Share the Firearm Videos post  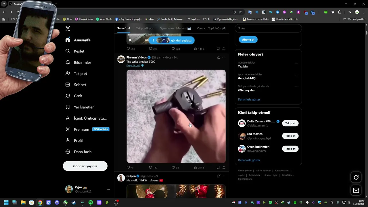(x=224, y=167)
